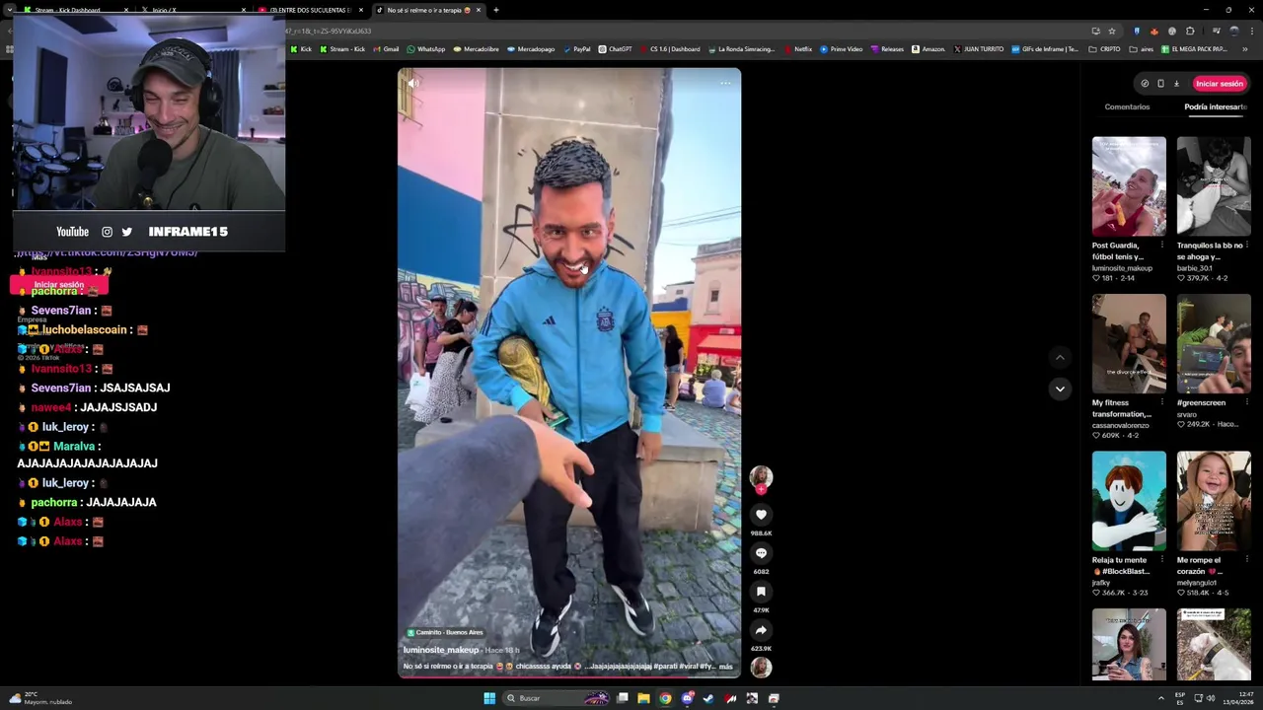Open File Explorer from the taskbar

(643, 698)
